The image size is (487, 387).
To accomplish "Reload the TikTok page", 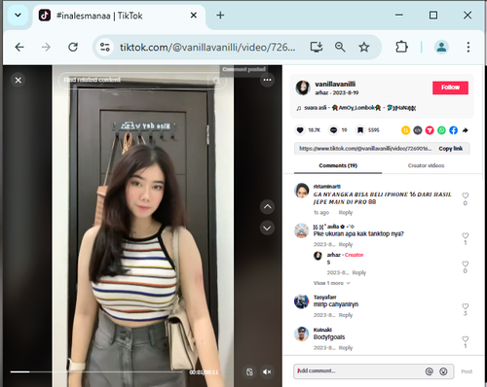I will tap(73, 48).
